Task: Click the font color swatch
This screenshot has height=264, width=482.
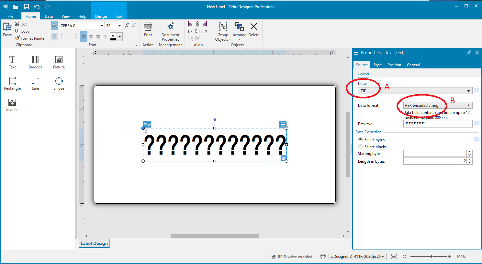Action: tap(113, 36)
